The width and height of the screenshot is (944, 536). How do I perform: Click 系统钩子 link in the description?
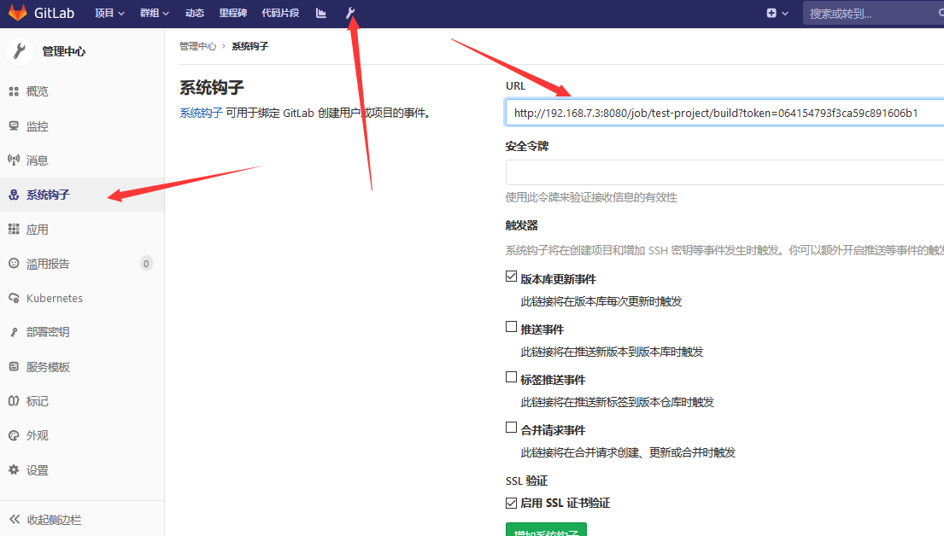pos(201,113)
